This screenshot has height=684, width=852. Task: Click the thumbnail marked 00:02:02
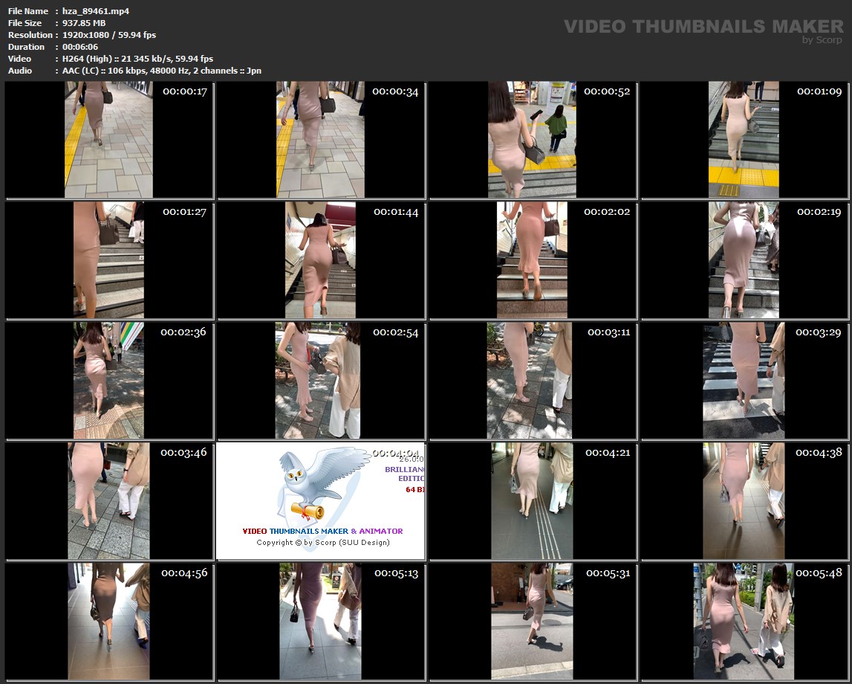click(532, 260)
